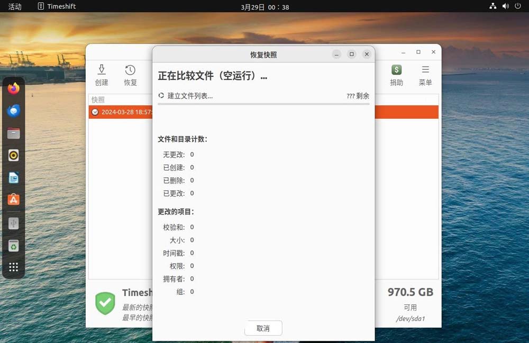The image size is (529, 343).
Task: Open the clock showing 3月29日 00:38
Action: coord(264,7)
